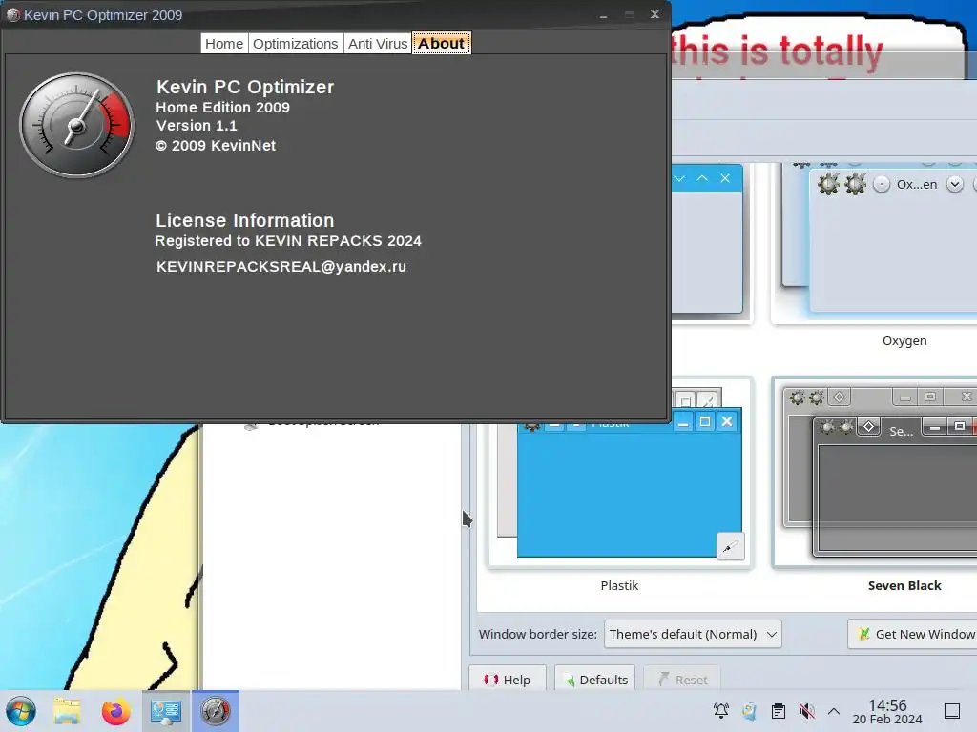The image size is (977, 732).
Task: Click the Defaults button in settings
Action: 594,680
